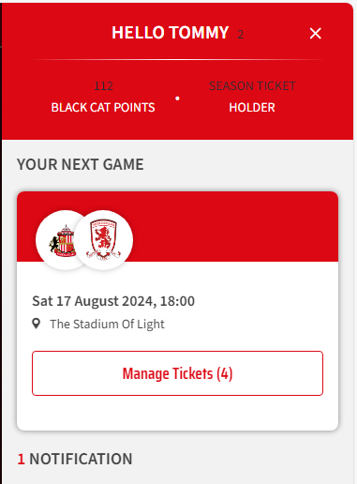Click the SEASON TICKET text

(252, 86)
